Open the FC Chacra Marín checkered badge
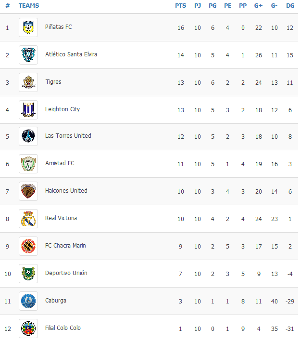This screenshot has width=300, height=342. click(x=28, y=246)
